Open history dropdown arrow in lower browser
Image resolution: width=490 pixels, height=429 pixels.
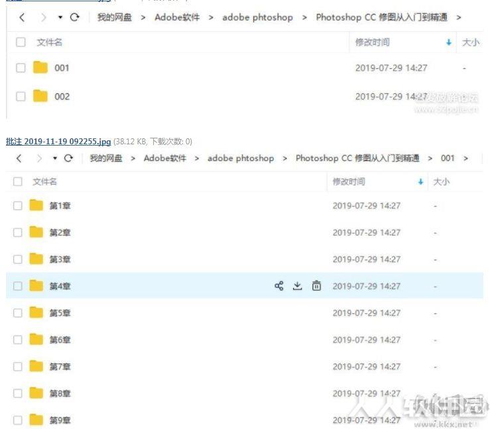[55, 158]
